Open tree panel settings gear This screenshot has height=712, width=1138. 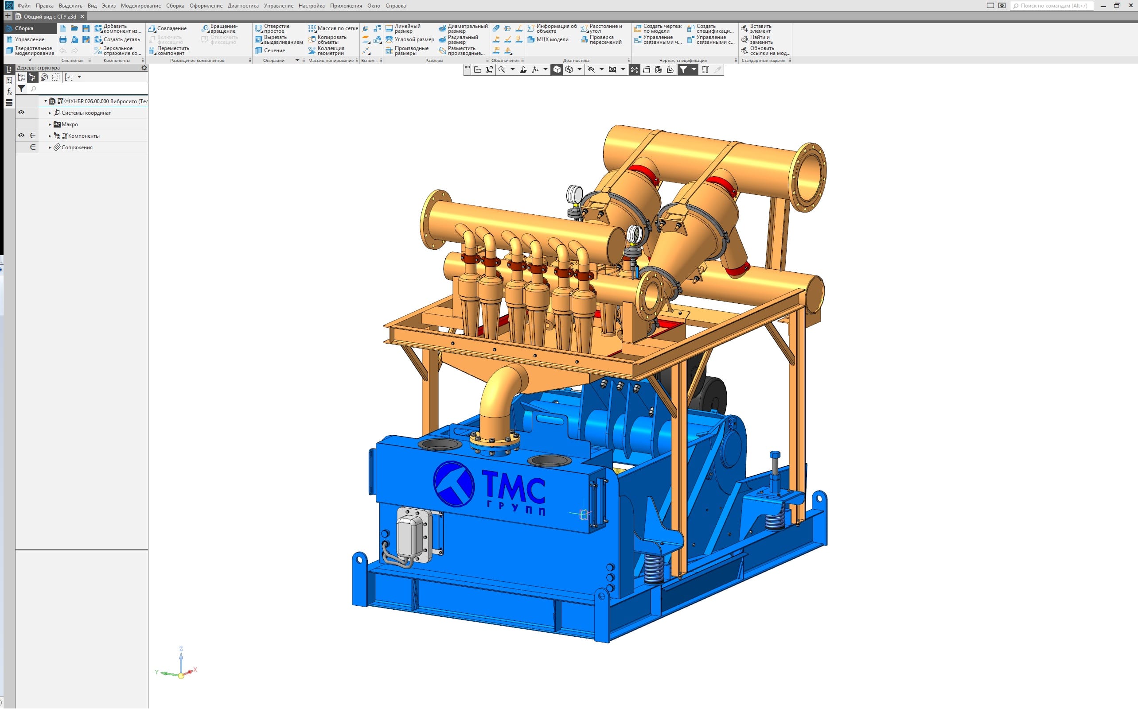pos(144,68)
